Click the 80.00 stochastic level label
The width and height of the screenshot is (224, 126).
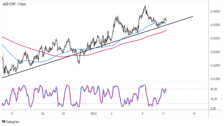[213, 89]
